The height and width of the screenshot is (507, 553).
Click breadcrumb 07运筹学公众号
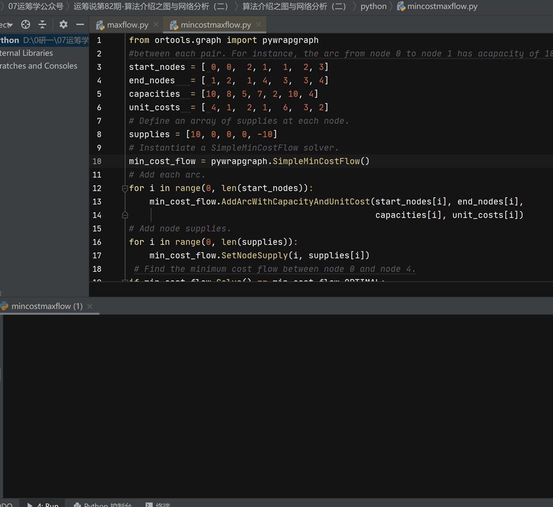coord(36,6)
